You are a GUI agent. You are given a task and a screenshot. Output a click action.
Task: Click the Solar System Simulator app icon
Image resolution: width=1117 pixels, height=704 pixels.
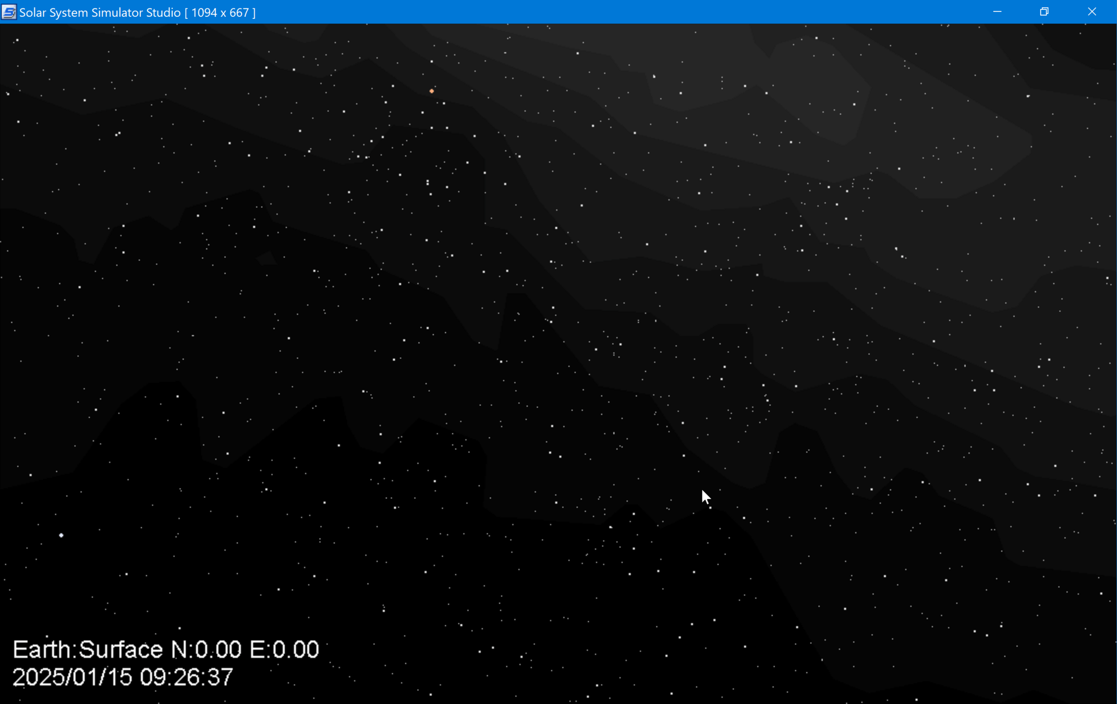pos(9,12)
